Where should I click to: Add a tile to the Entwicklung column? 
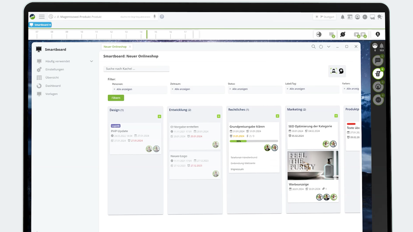click(x=219, y=116)
